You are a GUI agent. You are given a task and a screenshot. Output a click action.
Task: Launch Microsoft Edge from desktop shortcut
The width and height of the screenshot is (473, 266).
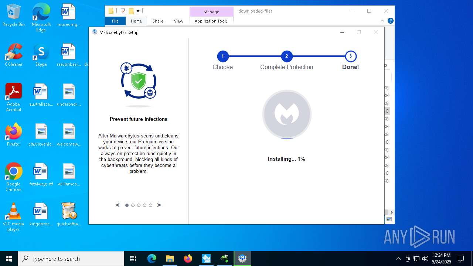[x=41, y=18]
